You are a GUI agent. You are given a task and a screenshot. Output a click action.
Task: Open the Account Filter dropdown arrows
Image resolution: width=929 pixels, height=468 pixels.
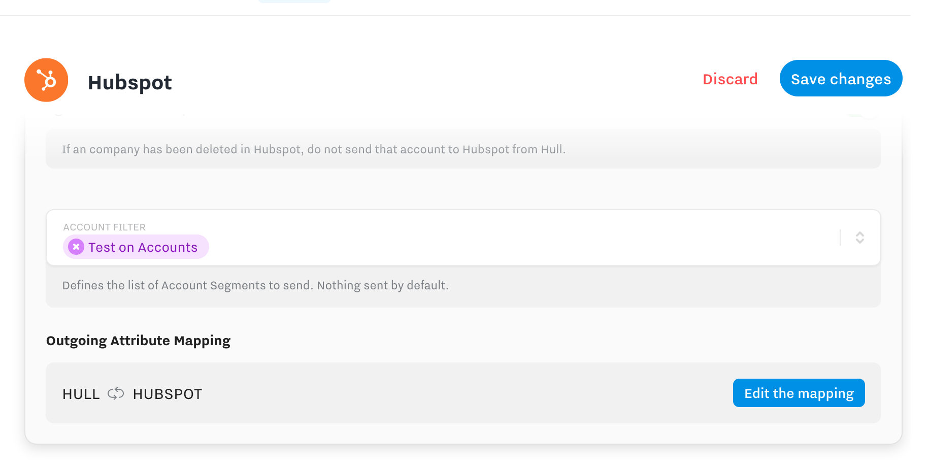pyautogui.click(x=859, y=238)
